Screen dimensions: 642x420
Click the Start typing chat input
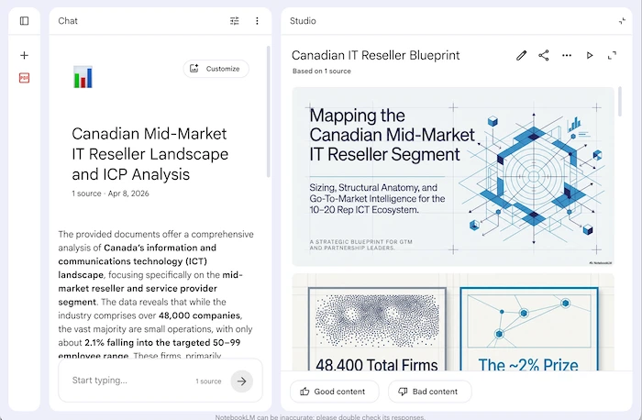point(128,381)
